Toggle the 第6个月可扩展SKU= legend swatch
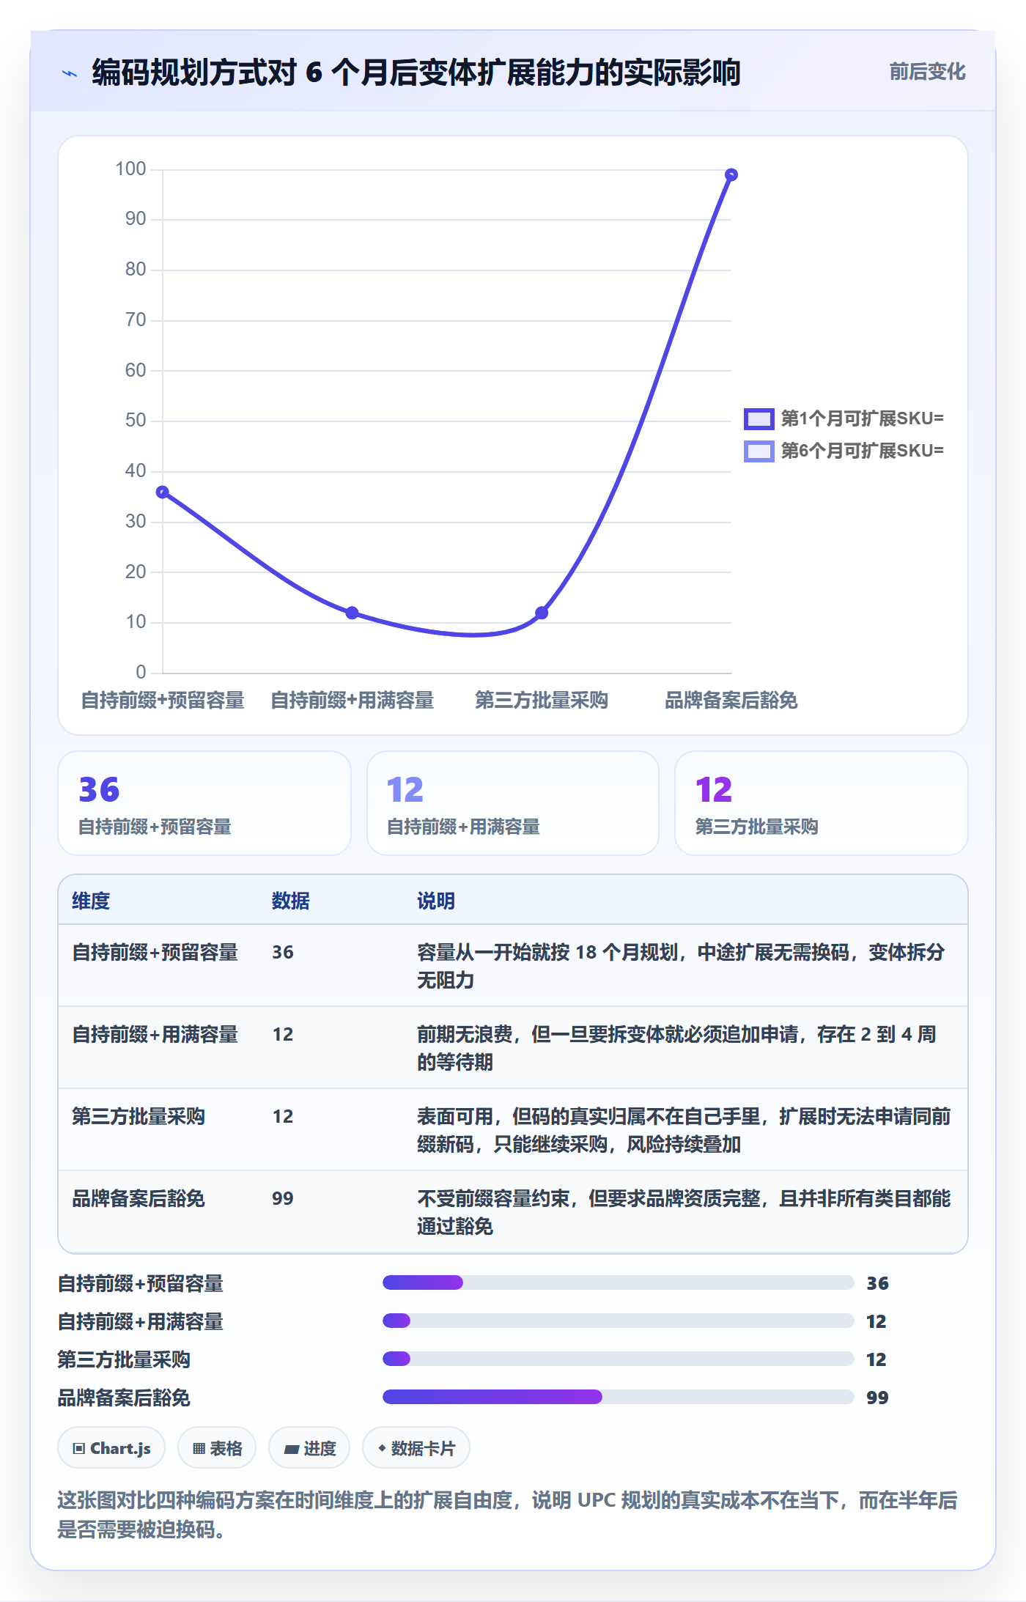 click(759, 451)
